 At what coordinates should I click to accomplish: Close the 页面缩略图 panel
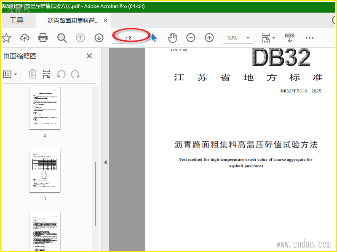[89, 56]
